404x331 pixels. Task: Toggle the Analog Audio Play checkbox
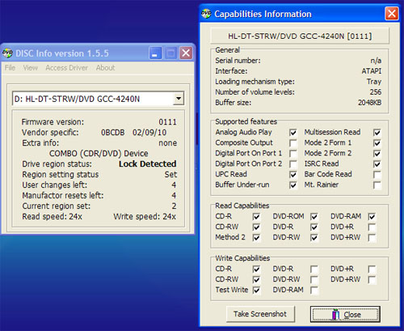293,133
